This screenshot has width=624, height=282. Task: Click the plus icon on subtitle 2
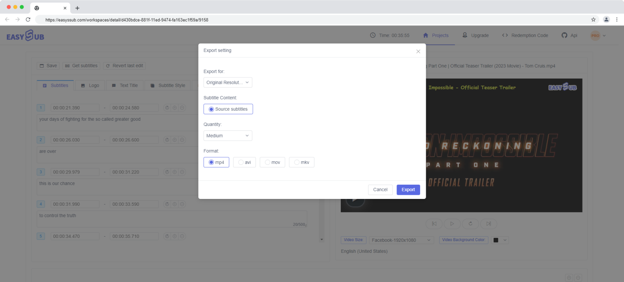174,140
